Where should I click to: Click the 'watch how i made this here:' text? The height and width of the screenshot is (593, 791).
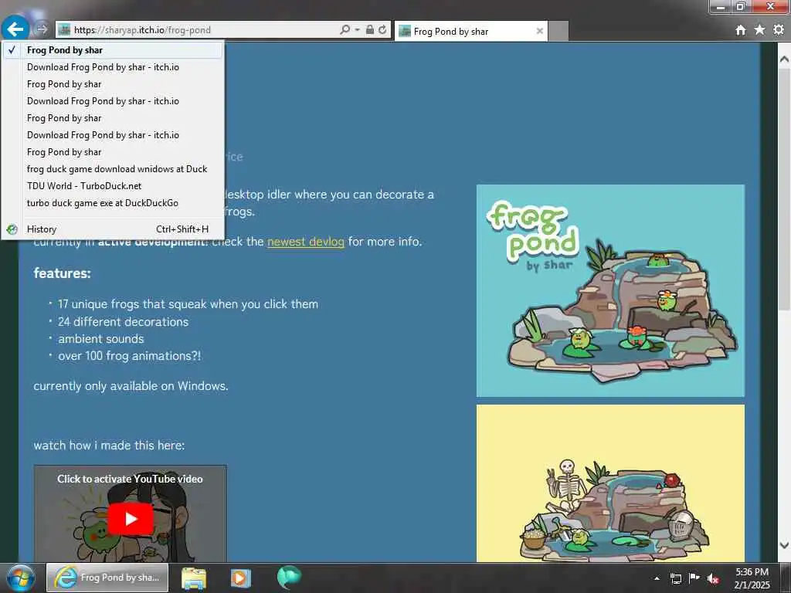pos(109,446)
